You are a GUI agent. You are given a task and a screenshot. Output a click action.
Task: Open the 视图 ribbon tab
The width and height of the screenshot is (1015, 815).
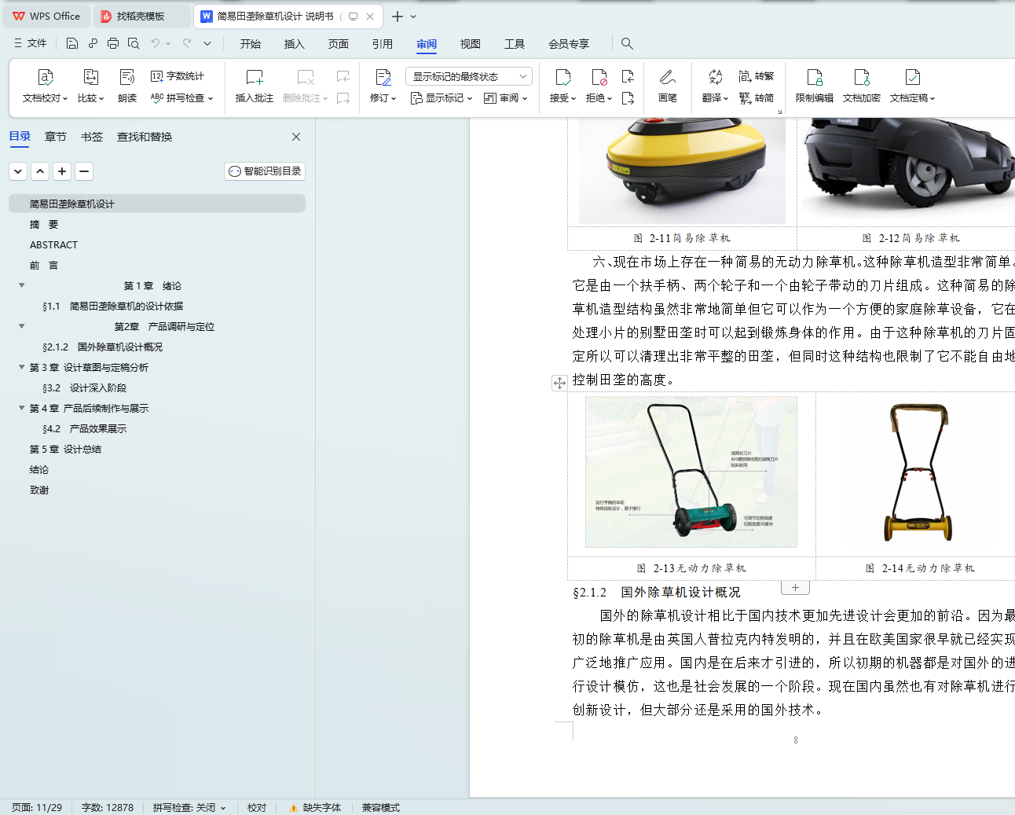click(x=471, y=44)
